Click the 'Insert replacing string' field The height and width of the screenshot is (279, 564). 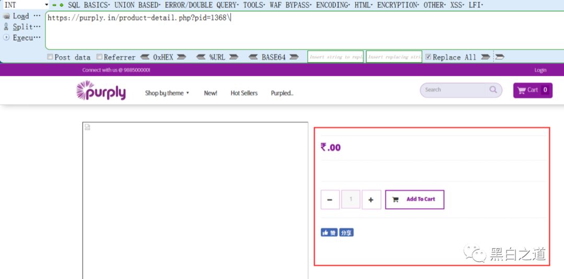pyautogui.click(x=394, y=57)
